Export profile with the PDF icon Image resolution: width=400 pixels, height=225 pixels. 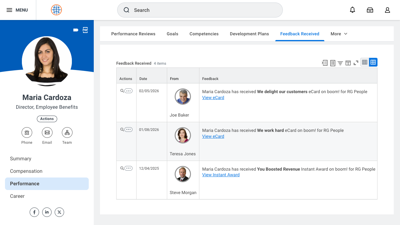tap(85, 30)
